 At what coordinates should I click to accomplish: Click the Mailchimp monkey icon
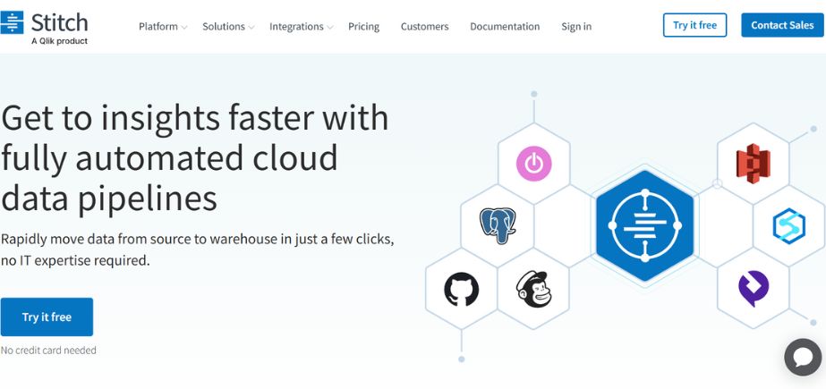[533, 289]
